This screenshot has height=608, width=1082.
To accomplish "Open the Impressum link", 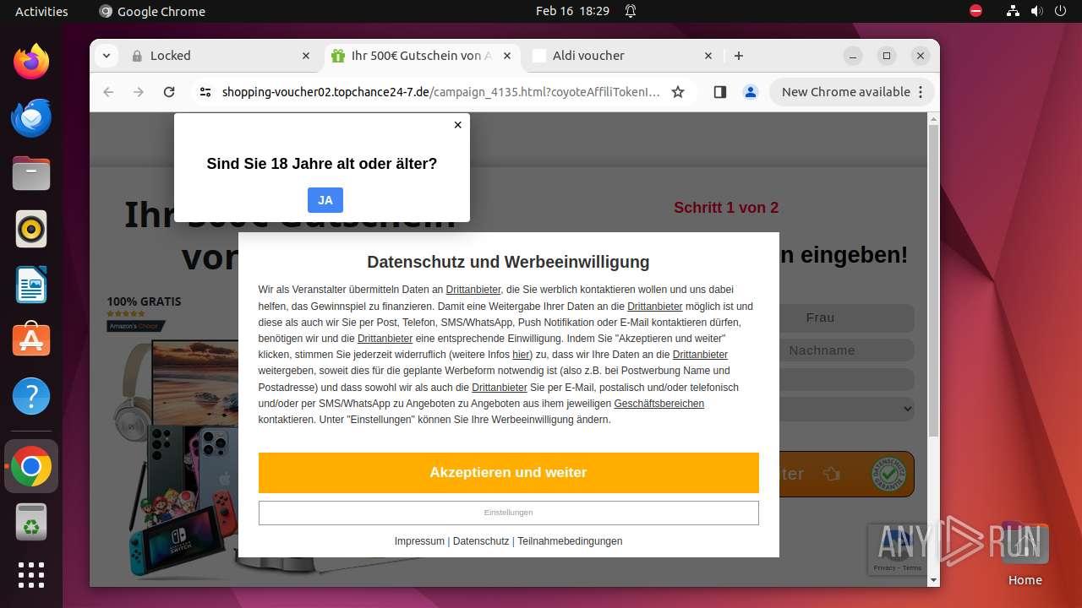I will [419, 541].
